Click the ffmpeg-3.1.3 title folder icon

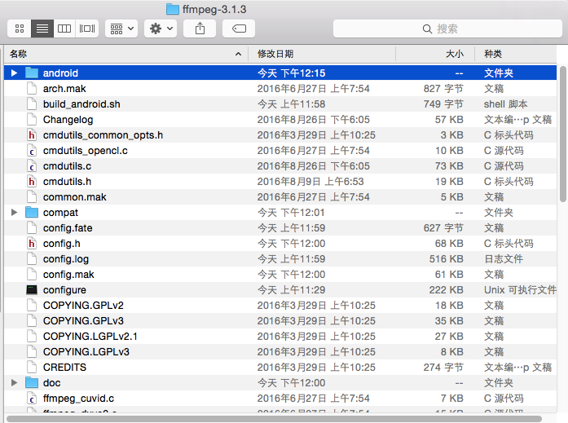tap(173, 9)
